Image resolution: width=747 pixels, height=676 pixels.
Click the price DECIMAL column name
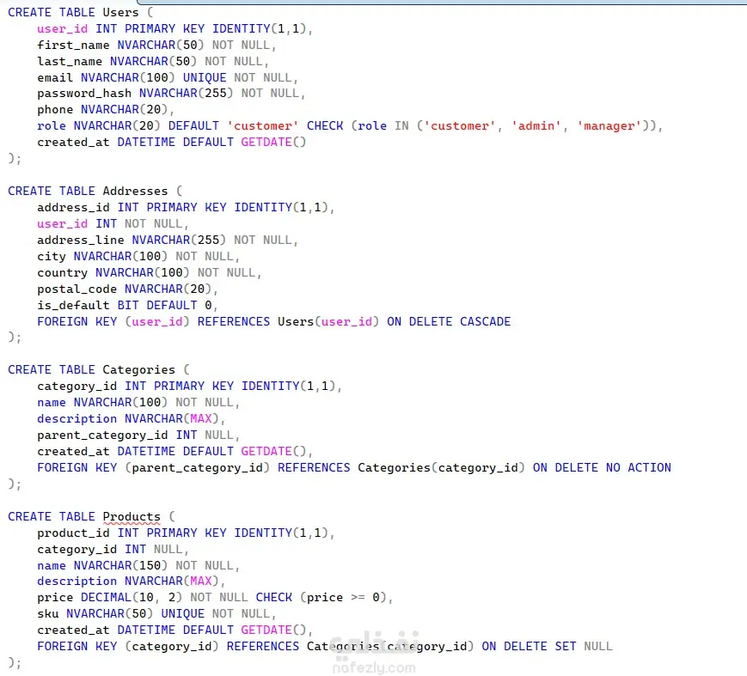tap(55, 598)
